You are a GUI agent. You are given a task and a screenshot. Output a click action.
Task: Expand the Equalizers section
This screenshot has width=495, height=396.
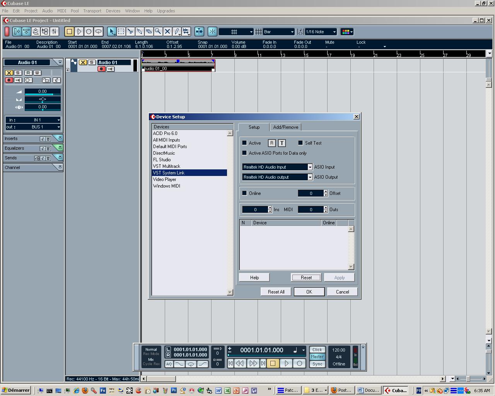[60, 148]
